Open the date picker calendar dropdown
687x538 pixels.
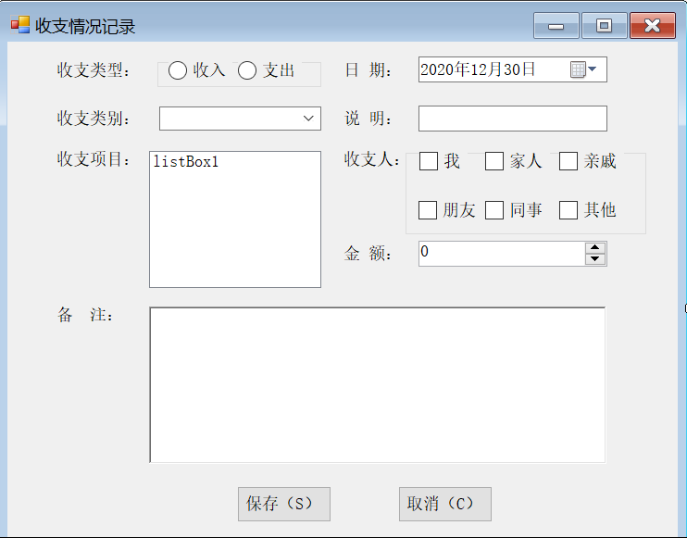583,69
